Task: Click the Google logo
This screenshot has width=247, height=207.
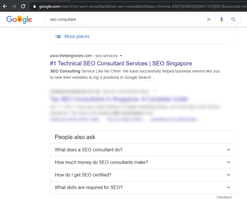Action: click(x=19, y=19)
